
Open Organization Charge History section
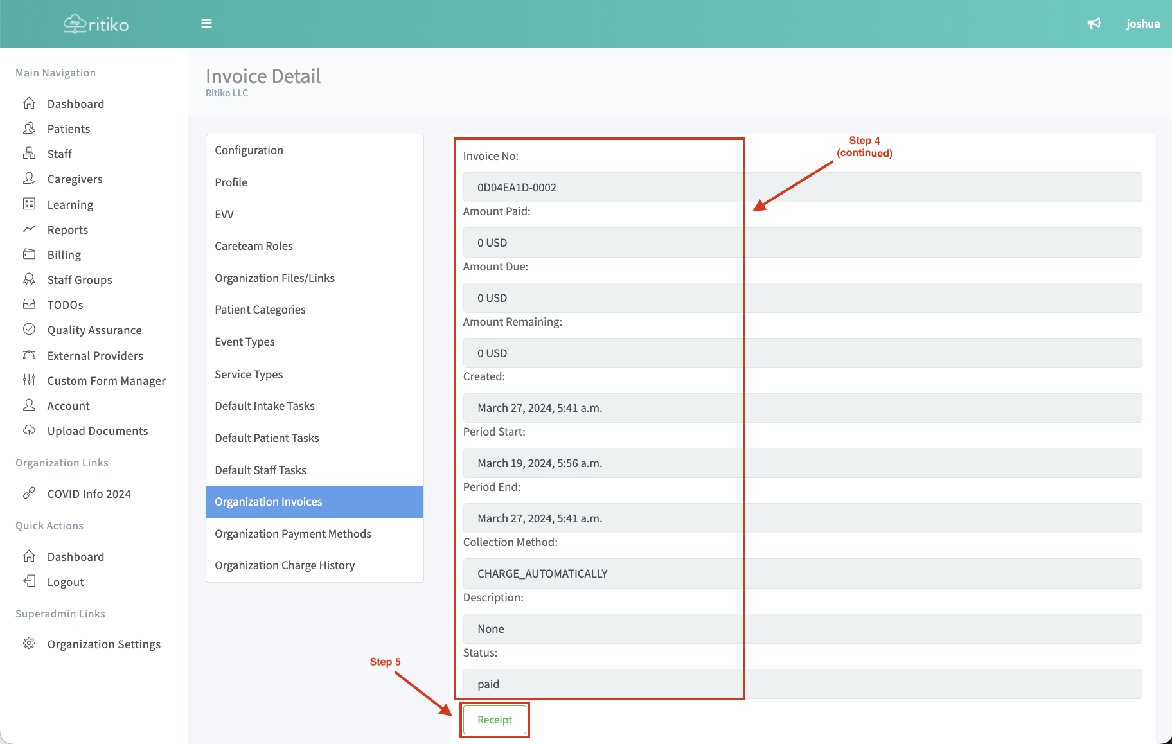click(x=285, y=565)
